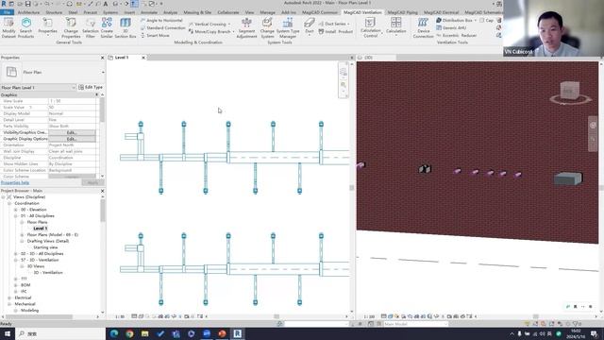The image size is (604, 340).
Task: Open the Search Products tool
Action: pyautogui.click(x=25, y=27)
